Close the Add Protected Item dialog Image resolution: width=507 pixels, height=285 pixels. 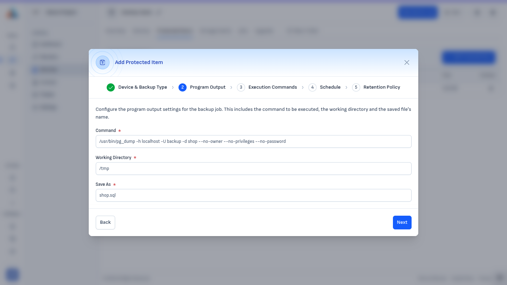[407, 62]
